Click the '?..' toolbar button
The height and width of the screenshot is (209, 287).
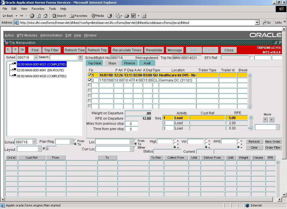tap(9, 50)
